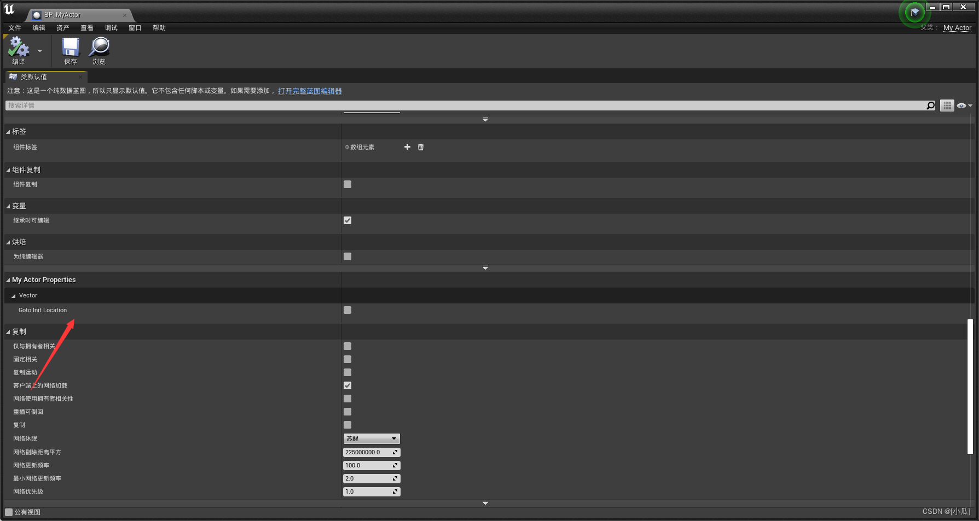Click the details panel vertical scrollbar
The image size is (979, 521).
coord(970,387)
